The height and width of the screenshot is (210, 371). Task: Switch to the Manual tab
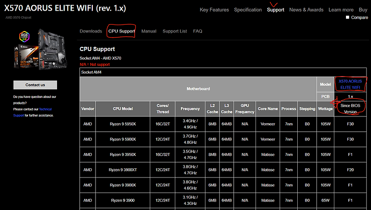149,31
